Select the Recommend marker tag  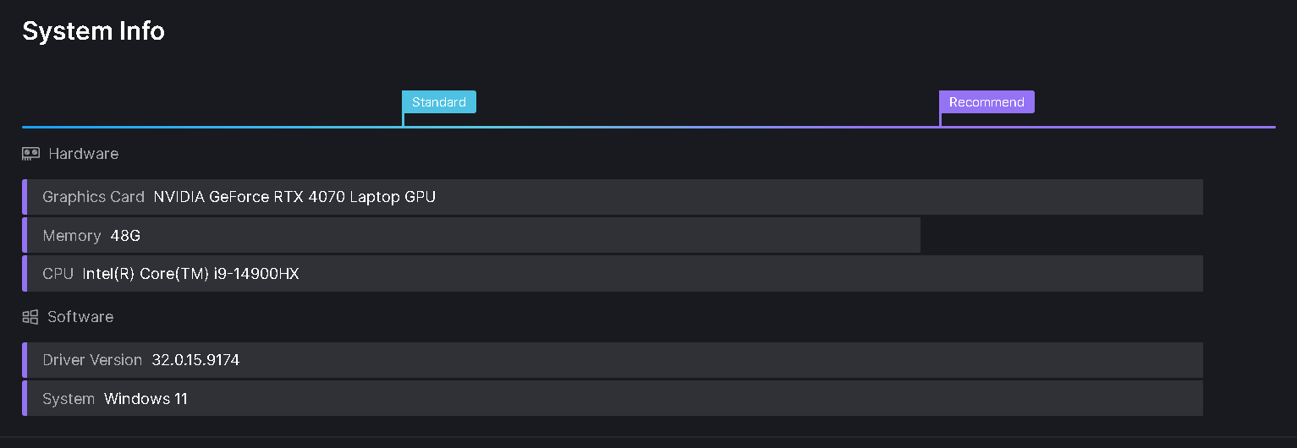(x=986, y=102)
